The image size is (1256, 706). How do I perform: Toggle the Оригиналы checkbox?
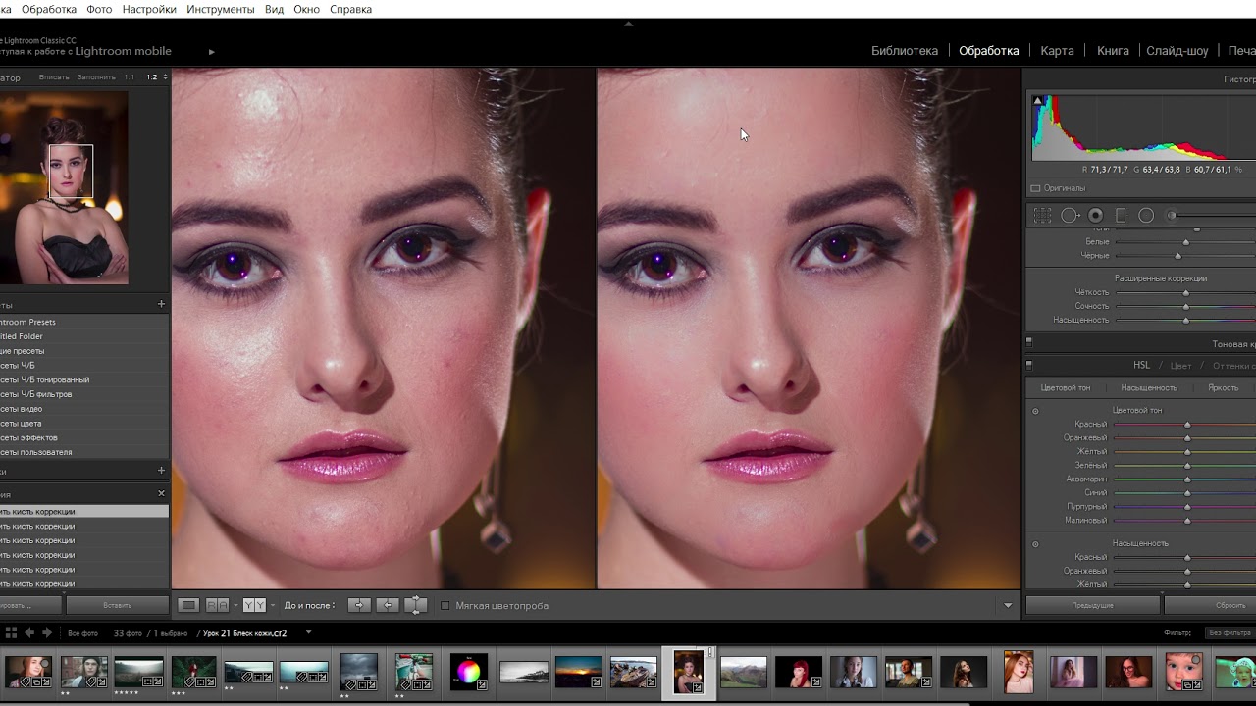(x=1035, y=188)
